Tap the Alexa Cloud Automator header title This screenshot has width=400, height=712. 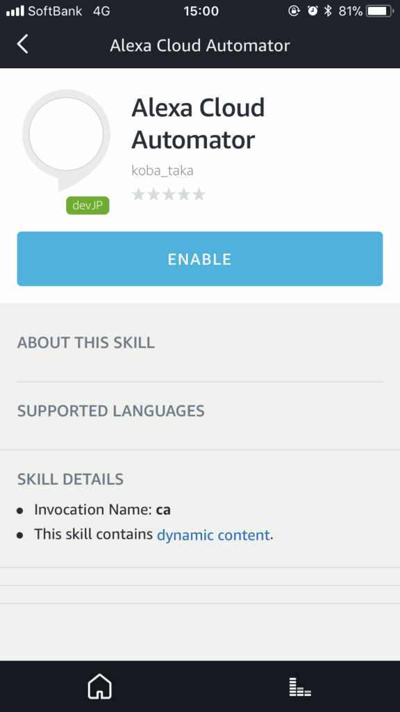(200, 45)
